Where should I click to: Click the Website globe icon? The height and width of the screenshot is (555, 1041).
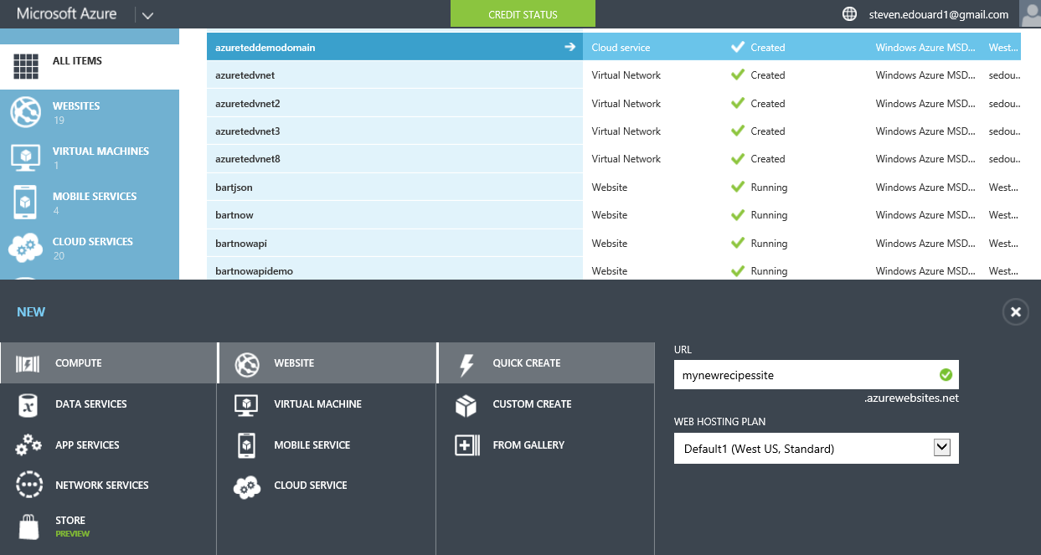click(x=247, y=363)
